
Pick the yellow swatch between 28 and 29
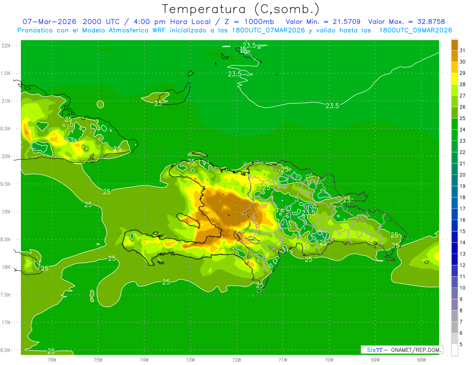[x=454, y=79]
